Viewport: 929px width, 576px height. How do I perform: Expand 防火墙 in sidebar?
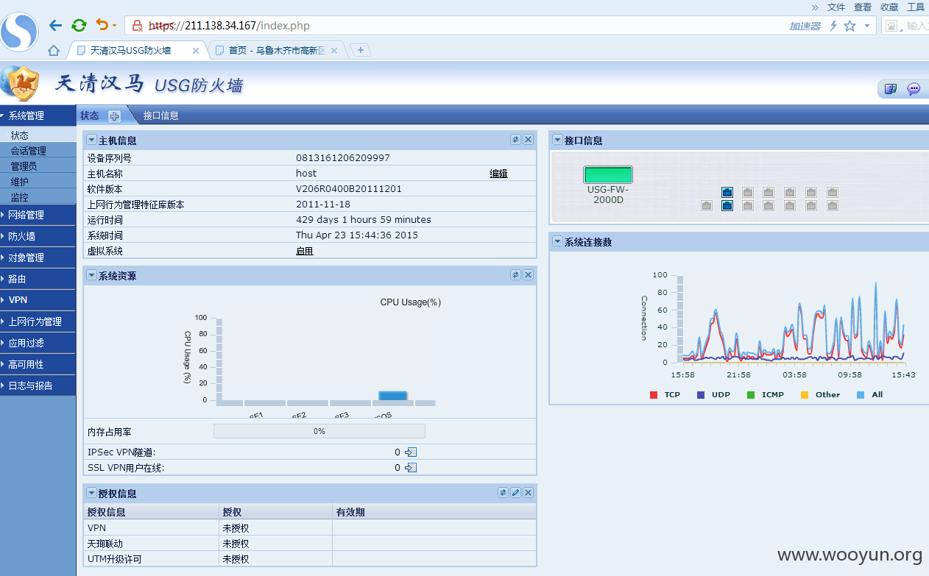pos(38,236)
